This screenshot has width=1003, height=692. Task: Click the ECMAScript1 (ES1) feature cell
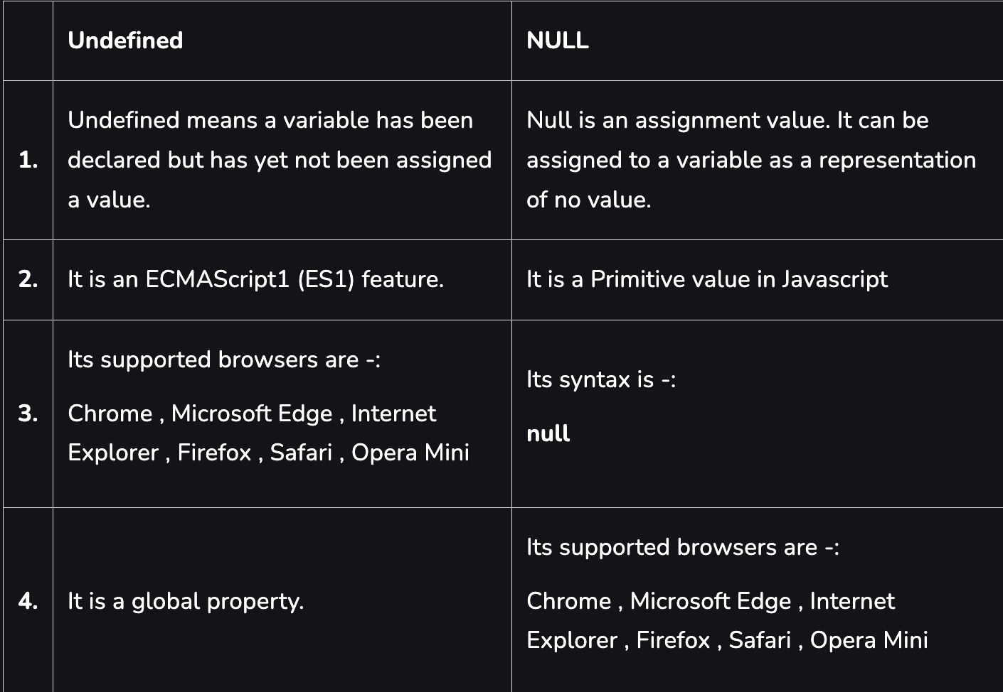pos(282,279)
